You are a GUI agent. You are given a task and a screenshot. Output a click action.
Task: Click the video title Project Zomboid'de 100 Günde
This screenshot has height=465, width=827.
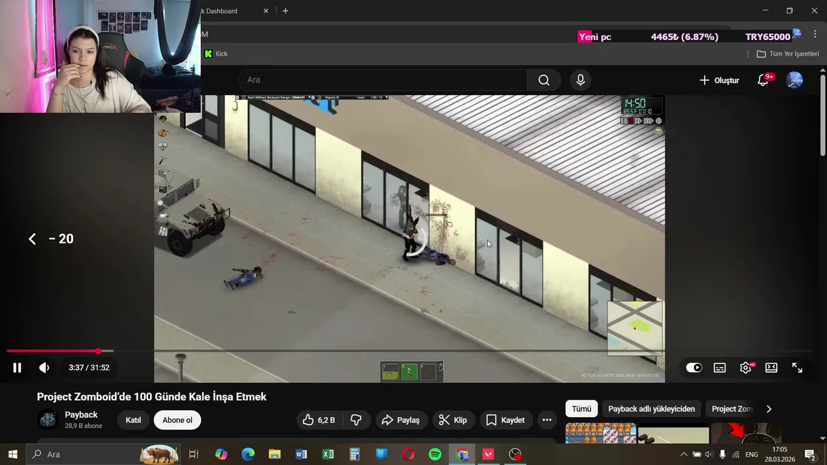(152, 397)
